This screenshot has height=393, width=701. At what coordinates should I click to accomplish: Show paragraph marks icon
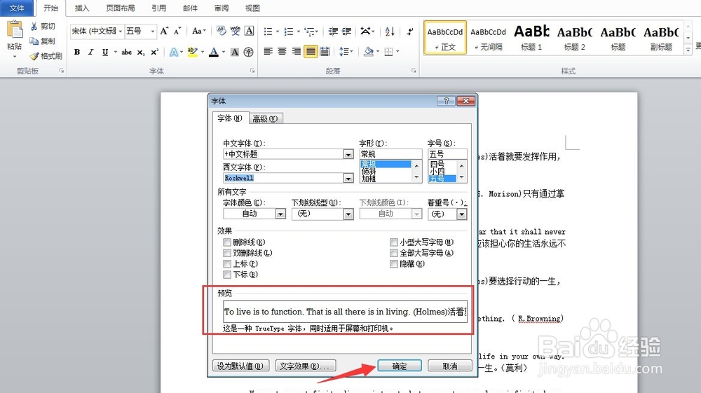410,32
